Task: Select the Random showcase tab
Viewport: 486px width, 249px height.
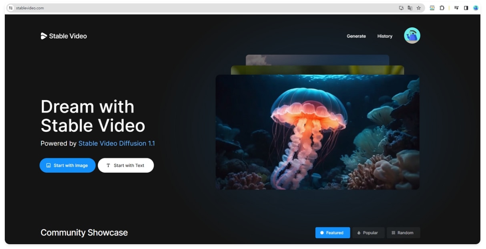Action: click(x=403, y=233)
